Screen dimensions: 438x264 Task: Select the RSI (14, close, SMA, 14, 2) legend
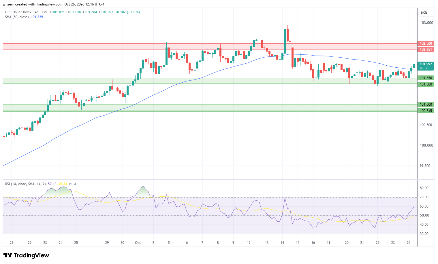point(25,184)
